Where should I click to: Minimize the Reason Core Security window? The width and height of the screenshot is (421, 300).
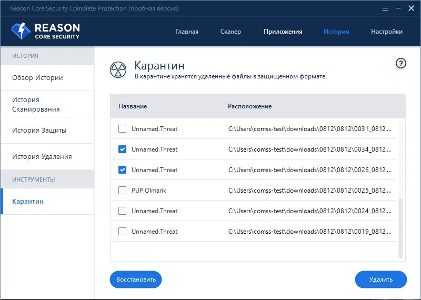[398, 8]
